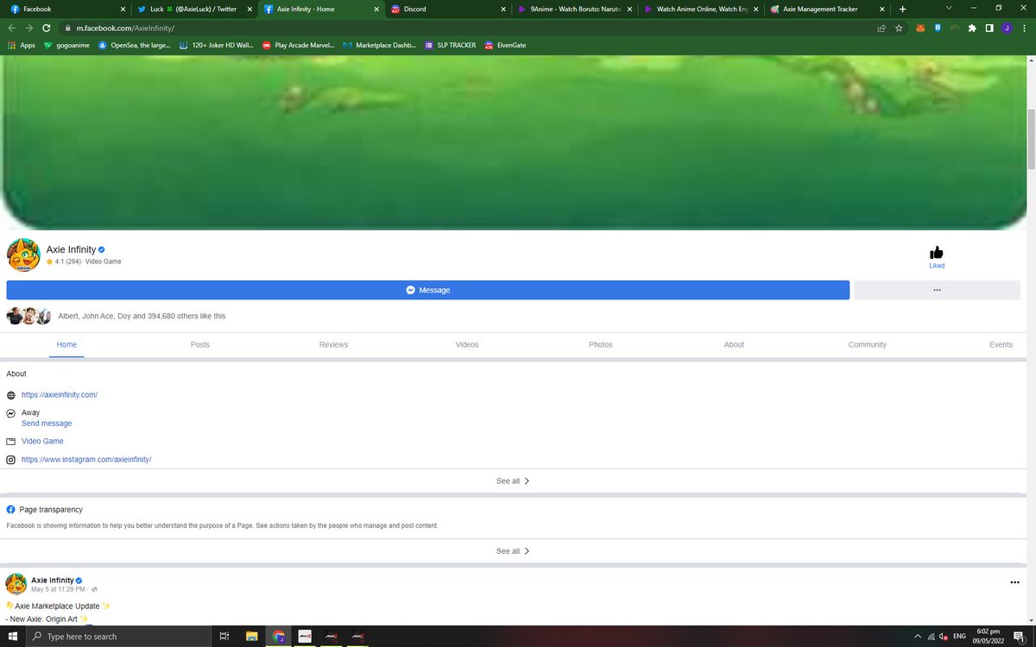Click the Share this page icon

click(881, 28)
